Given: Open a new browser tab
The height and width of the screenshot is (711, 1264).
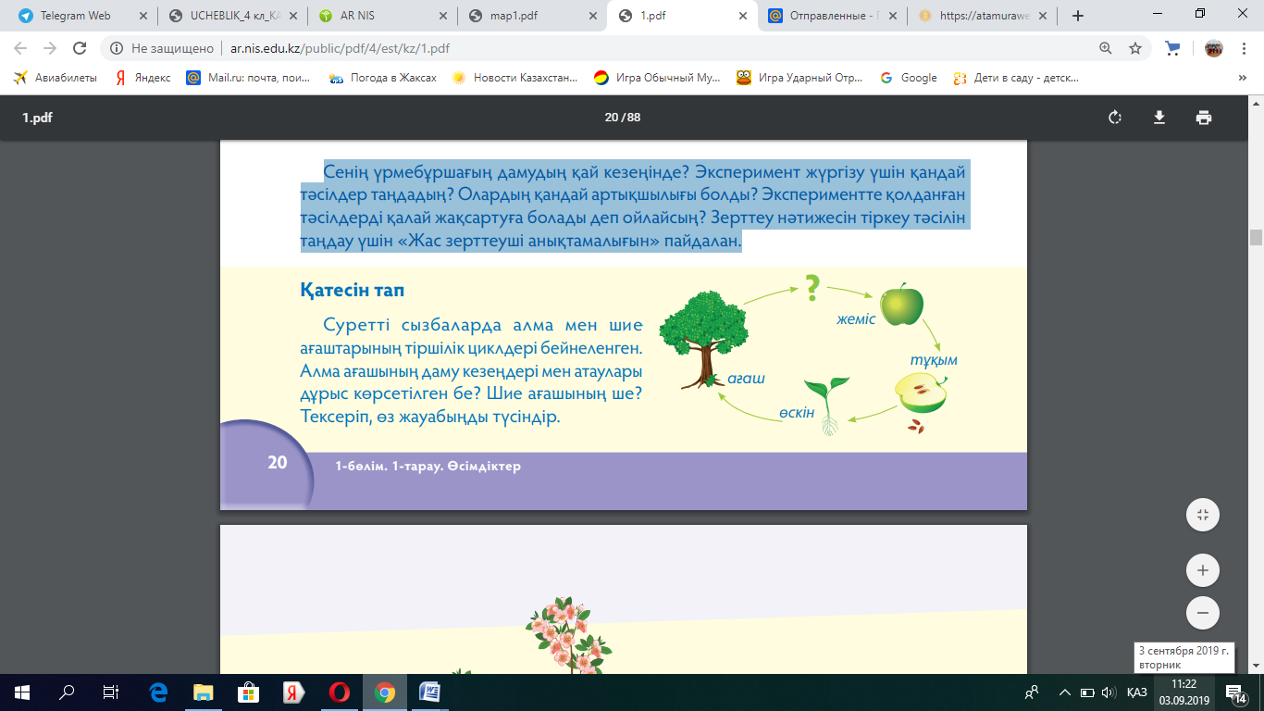Looking at the screenshot, I should [1077, 16].
